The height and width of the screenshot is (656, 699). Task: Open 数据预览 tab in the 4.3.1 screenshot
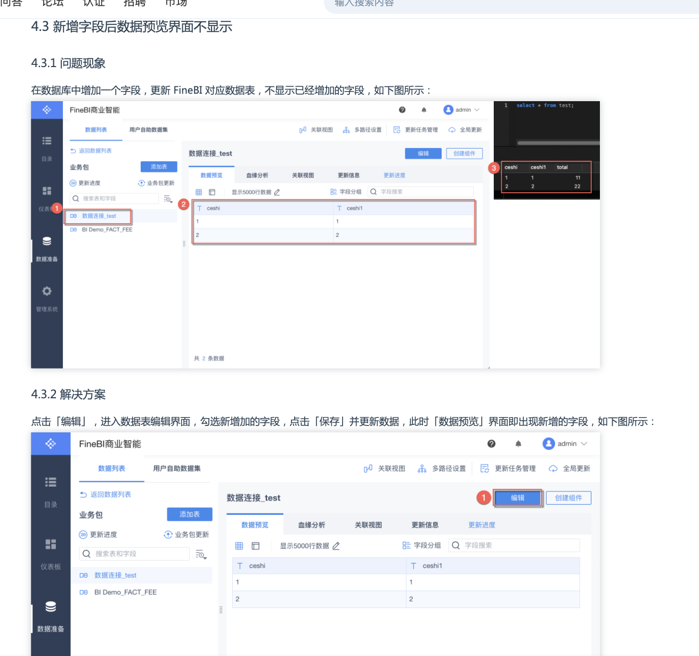[212, 175]
